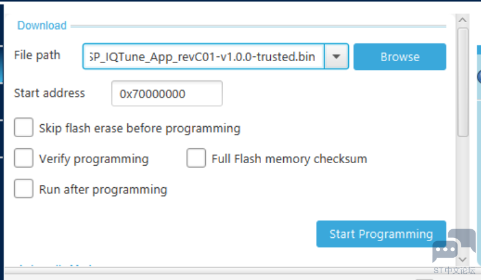Start Programming the device

tap(381, 234)
